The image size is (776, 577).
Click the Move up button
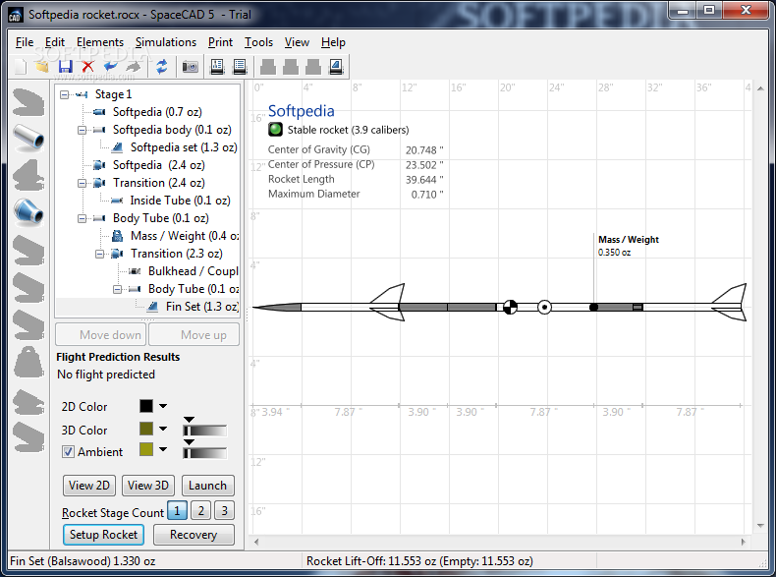click(194, 335)
